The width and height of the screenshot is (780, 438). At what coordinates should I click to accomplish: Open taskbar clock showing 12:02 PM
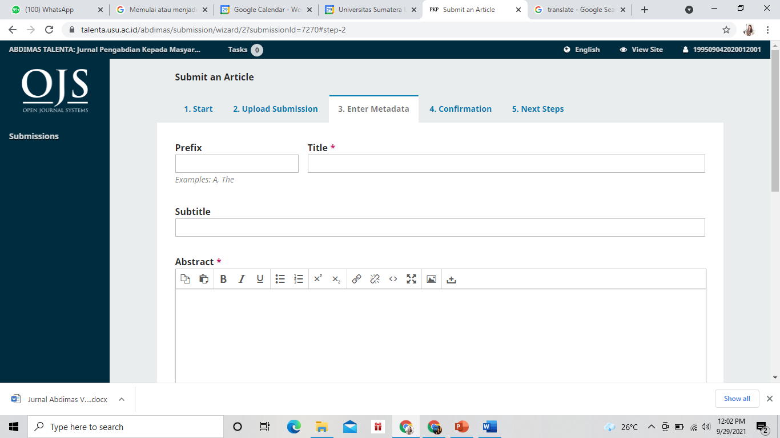pyautogui.click(x=731, y=427)
